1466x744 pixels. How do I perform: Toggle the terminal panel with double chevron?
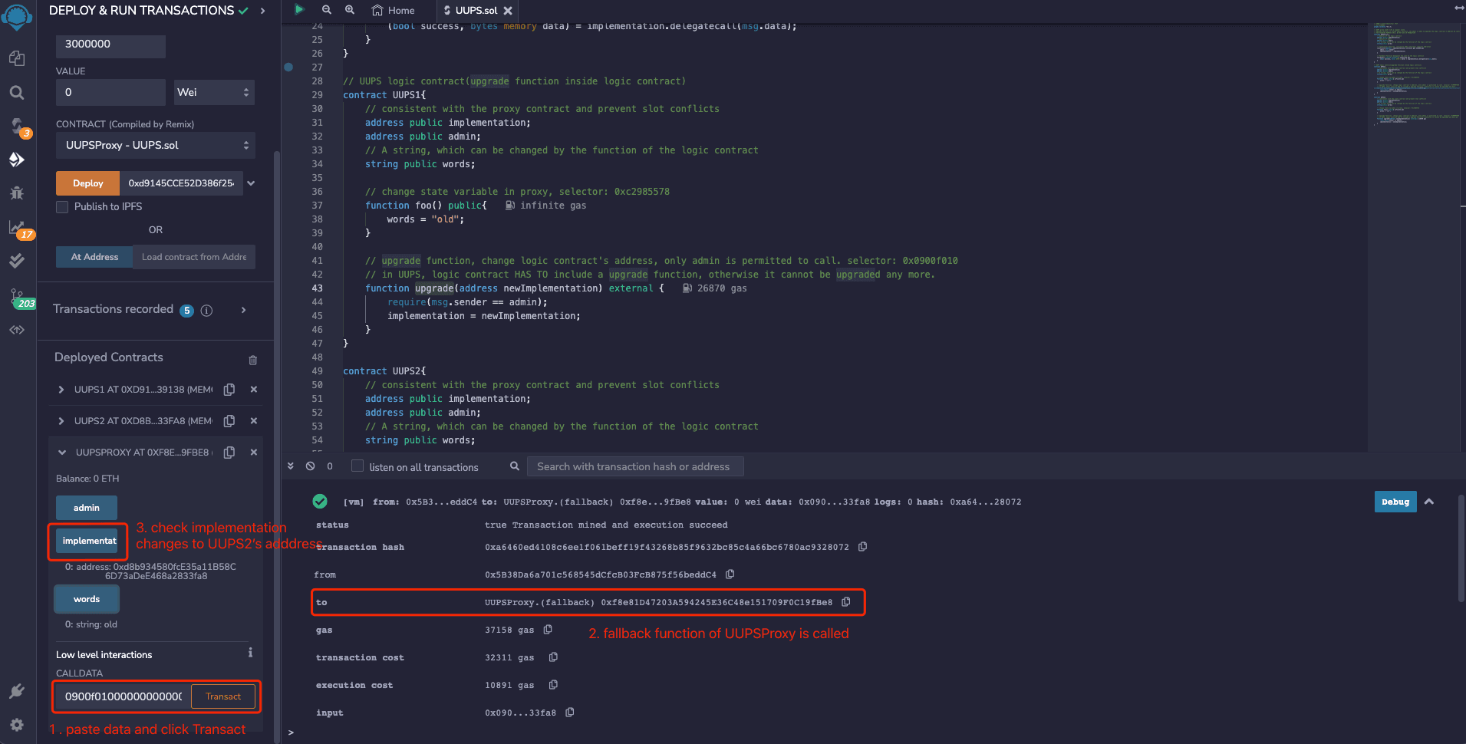[291, 466]
